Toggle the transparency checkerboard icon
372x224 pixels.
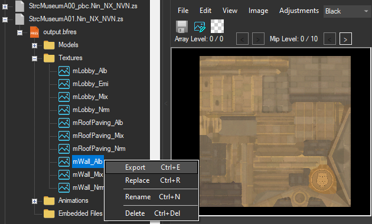point(217,26)
